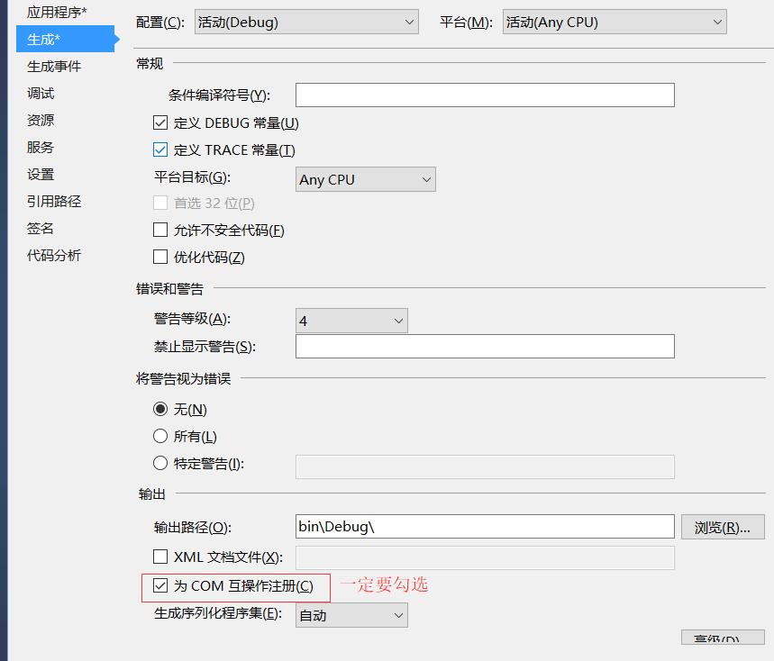Uncheck 为 COM 互操作注册

160,585
